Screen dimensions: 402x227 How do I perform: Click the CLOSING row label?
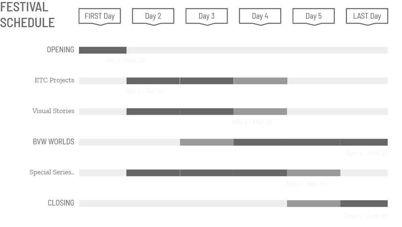click(x=61, y=203)
